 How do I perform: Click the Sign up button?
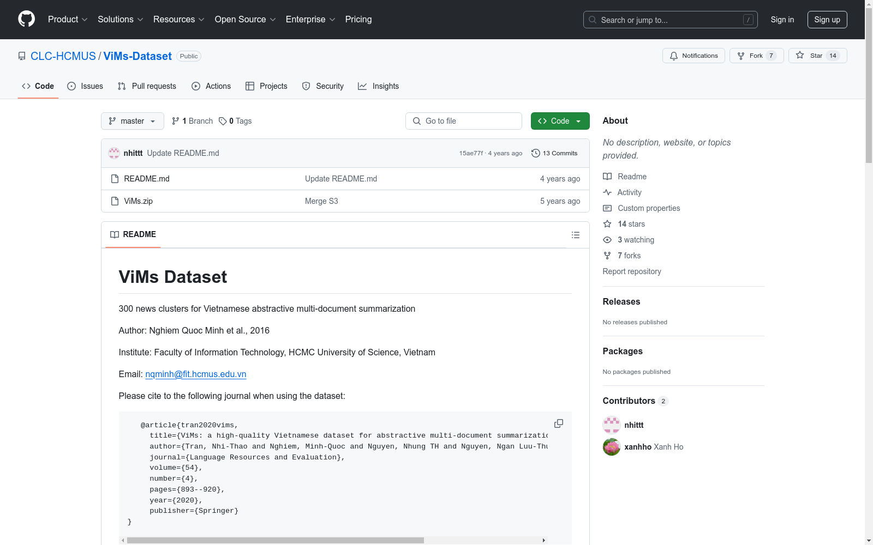827,20
